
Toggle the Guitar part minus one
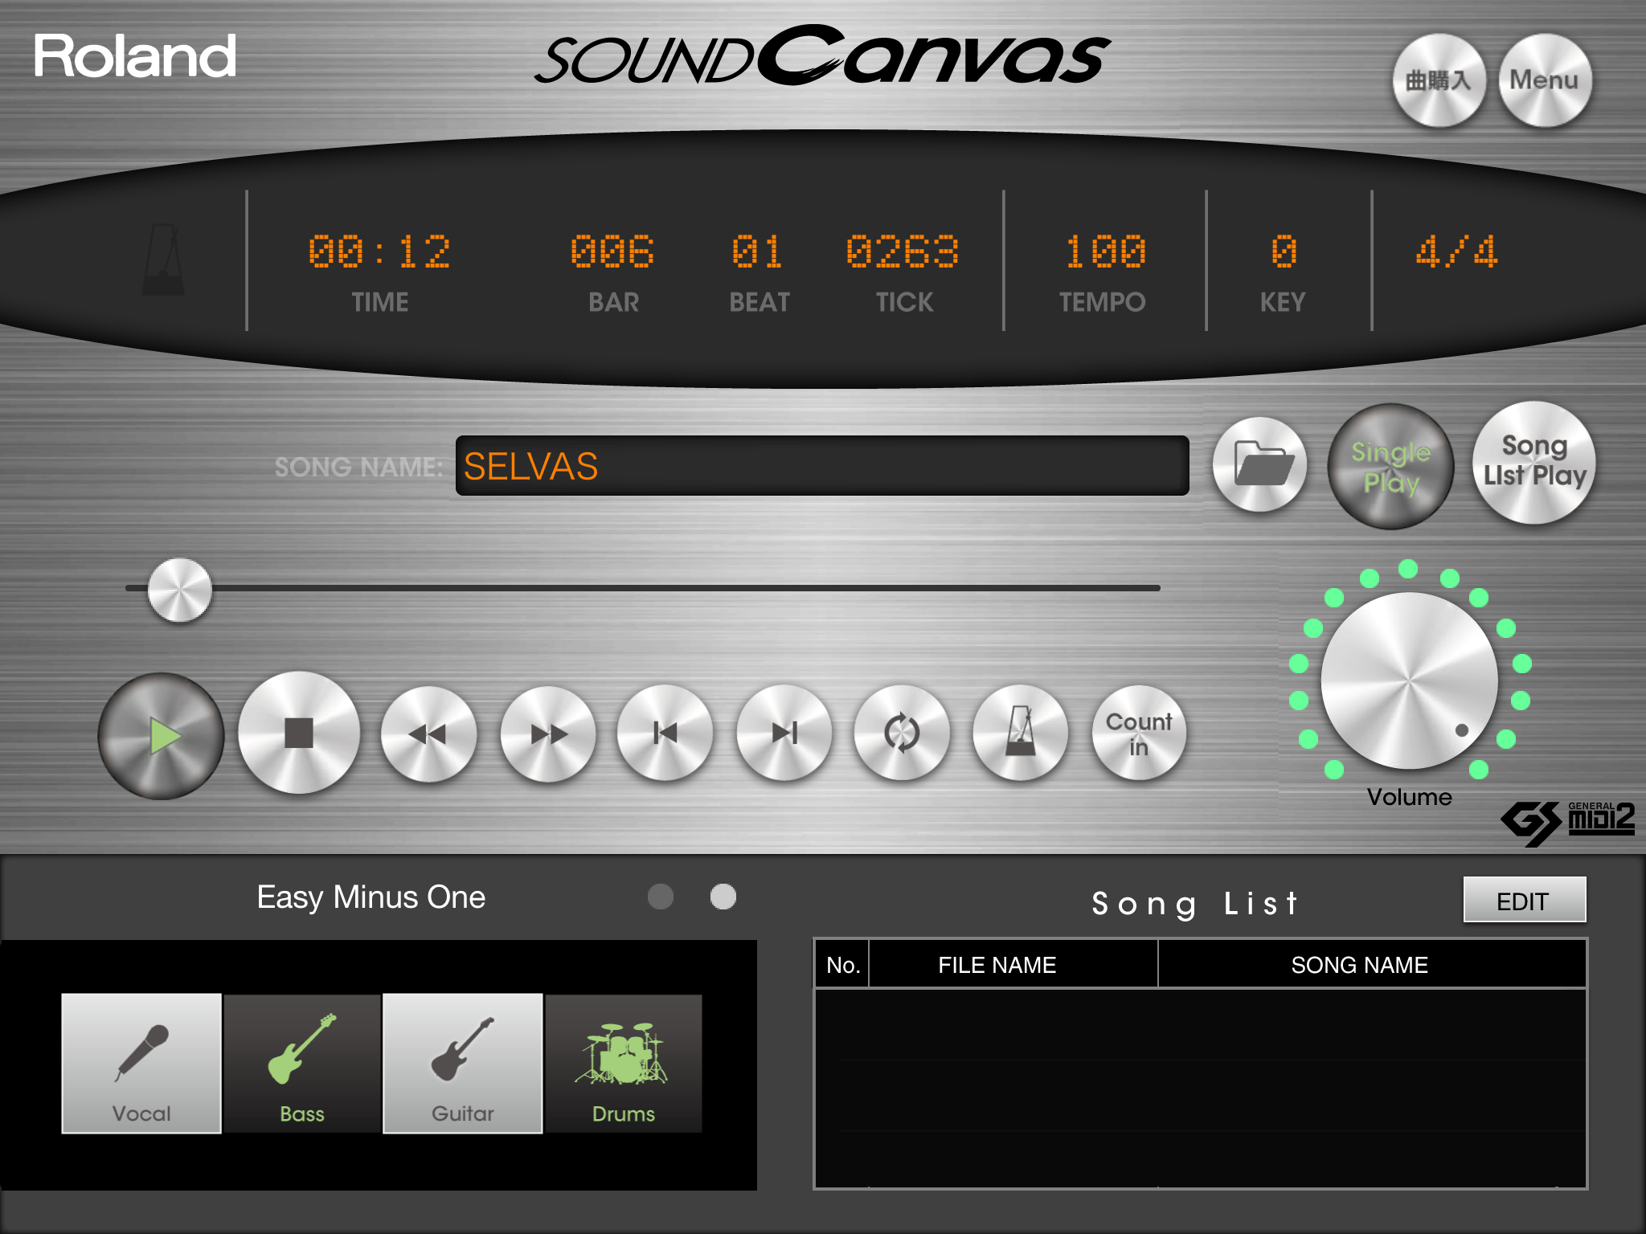(463, 1064)
